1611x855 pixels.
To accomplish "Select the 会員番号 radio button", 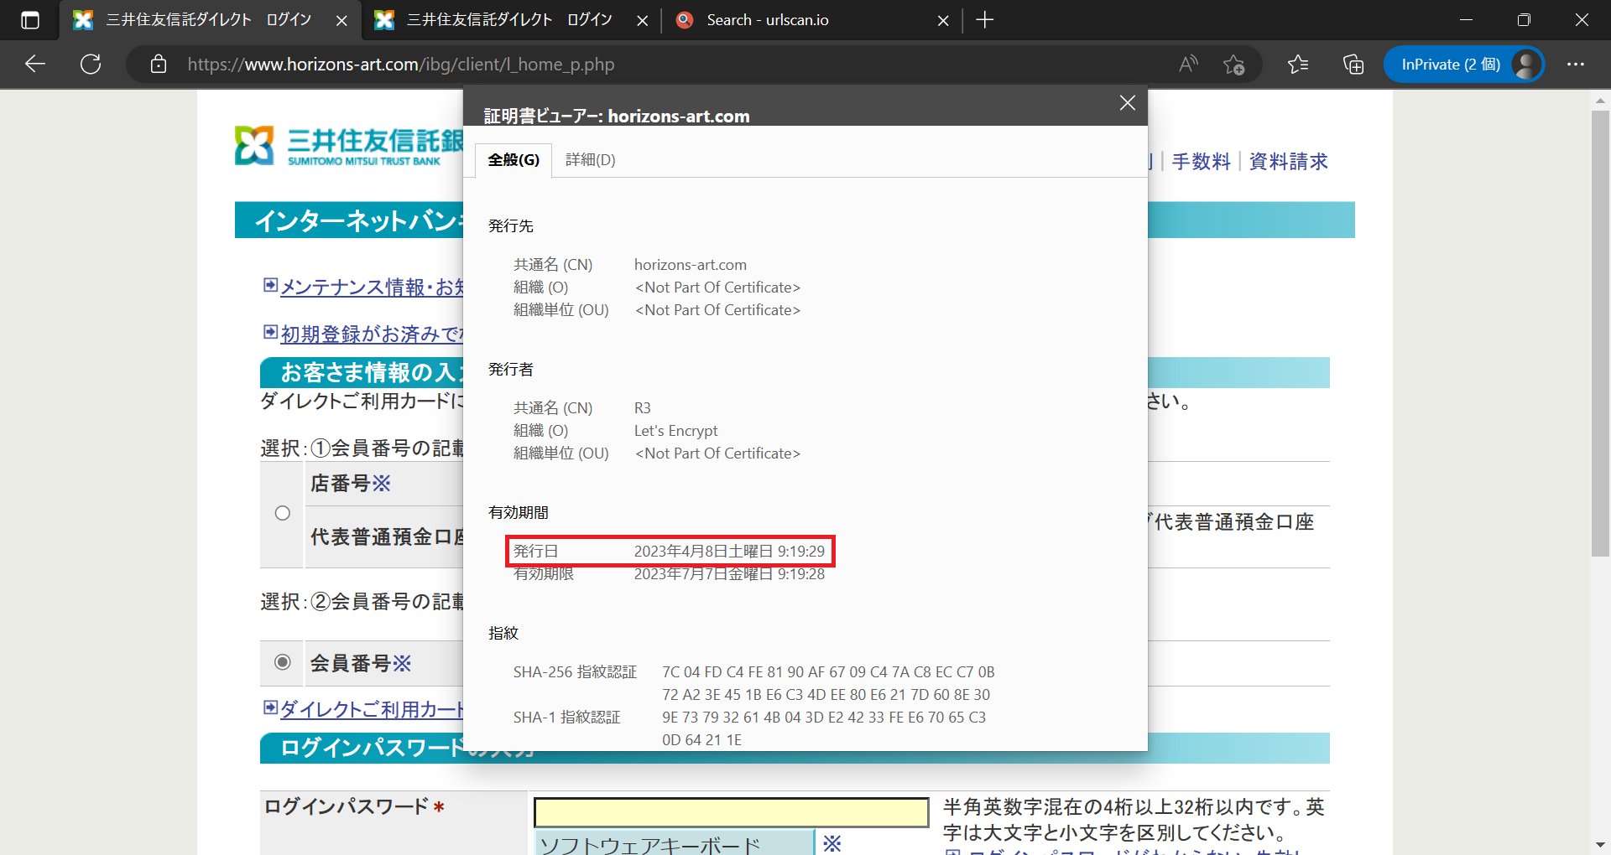I will coord(283,662).
